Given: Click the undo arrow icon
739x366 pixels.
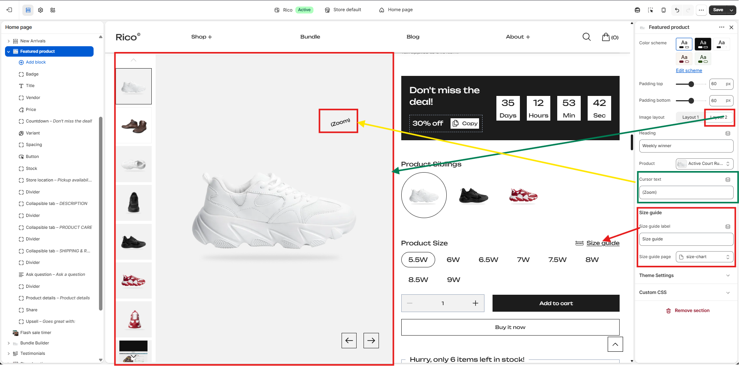Looking at the screenshot, I should [x=677, y=10].
